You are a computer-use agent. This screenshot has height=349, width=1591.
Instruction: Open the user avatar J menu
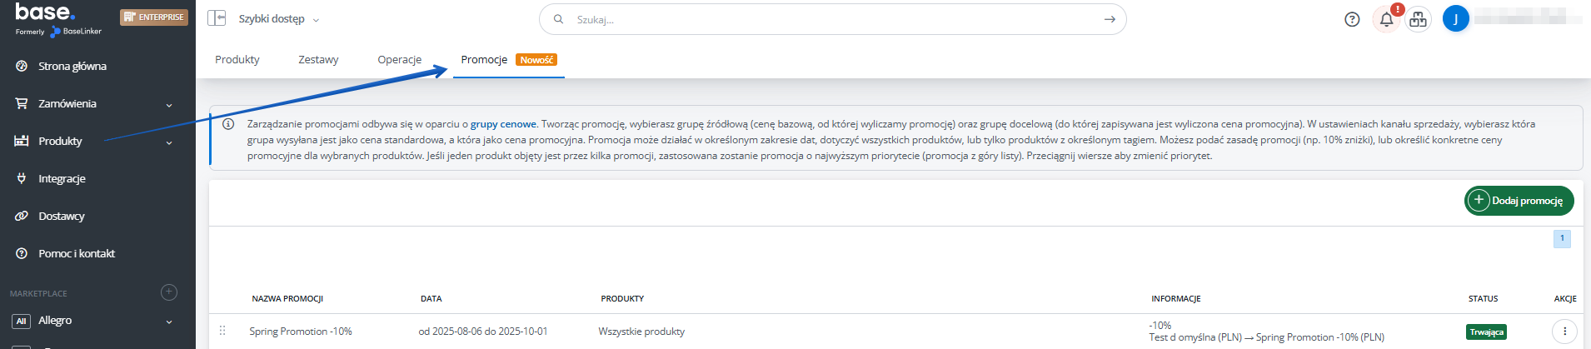pos(1455,18)
